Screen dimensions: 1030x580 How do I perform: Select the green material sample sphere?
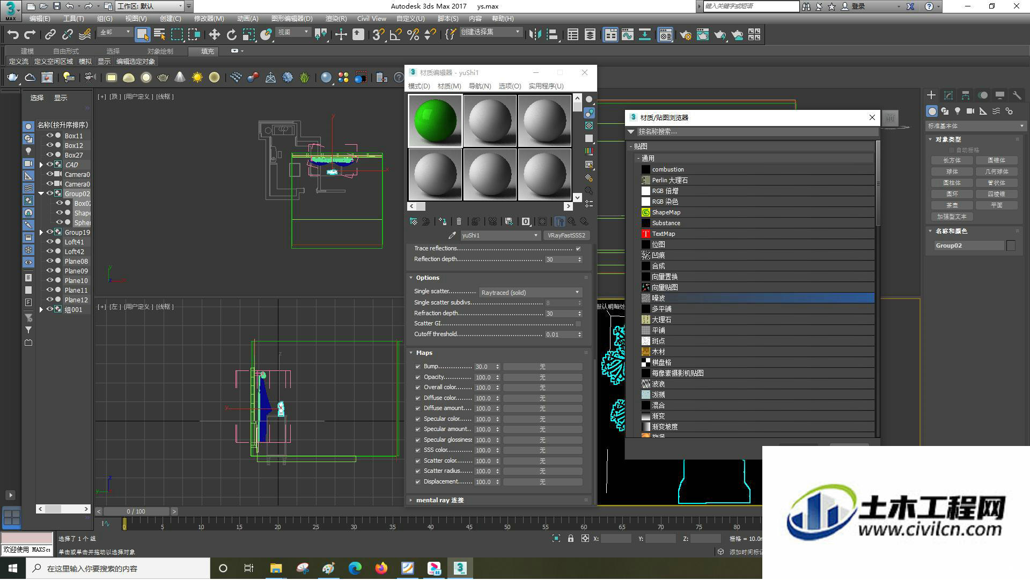coord(435,121)
